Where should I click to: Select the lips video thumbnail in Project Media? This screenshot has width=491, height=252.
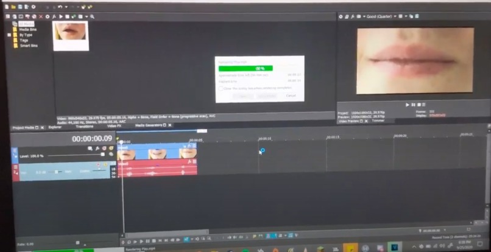[71, 35]
